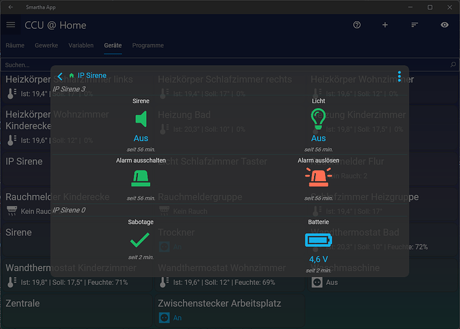This screenshot has width=460, height=329.
Task: Click the green siren speaker icon
Action: tap(141, 120)
